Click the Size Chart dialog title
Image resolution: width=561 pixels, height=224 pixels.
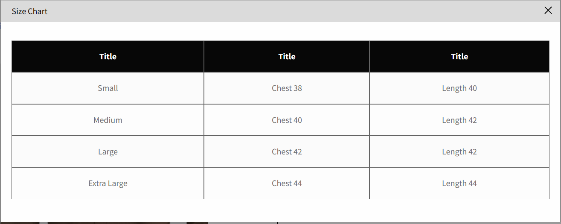coord(29,12)
